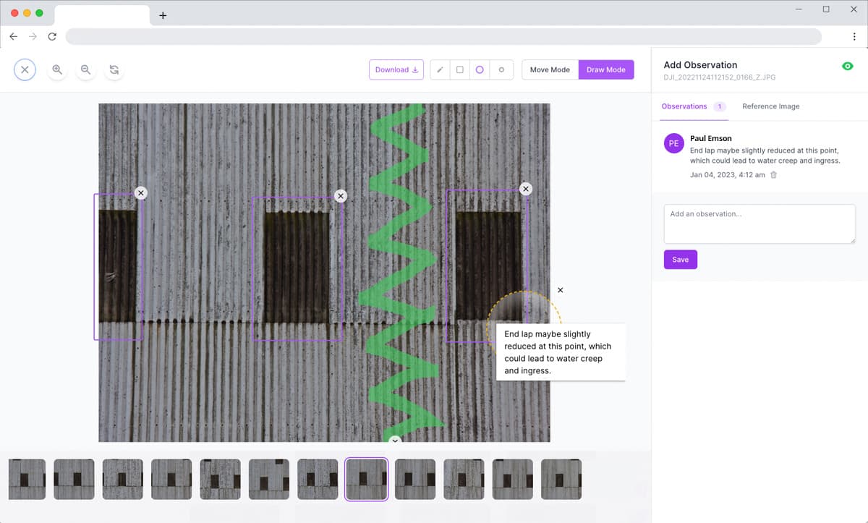Click the zoom in magnifier icon
This screenshot has height=523, width=868.
click(x=57, y=69)
